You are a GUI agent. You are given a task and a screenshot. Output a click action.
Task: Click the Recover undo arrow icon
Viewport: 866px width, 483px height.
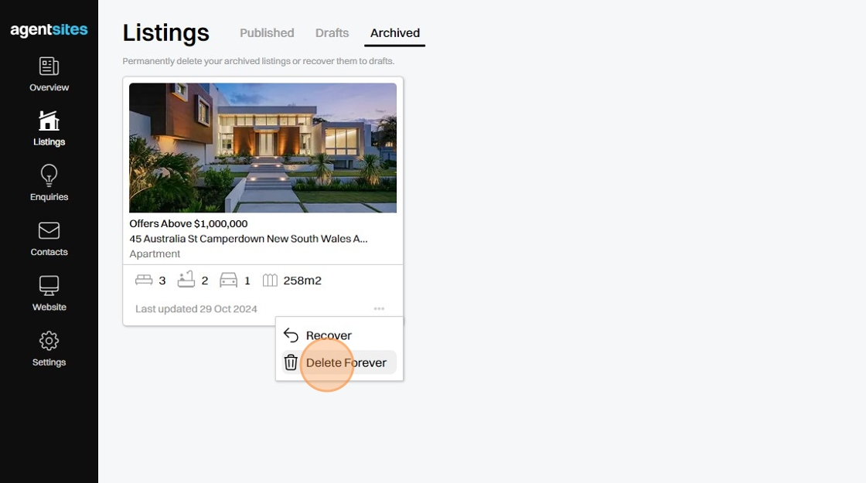(x=291, y=335)
